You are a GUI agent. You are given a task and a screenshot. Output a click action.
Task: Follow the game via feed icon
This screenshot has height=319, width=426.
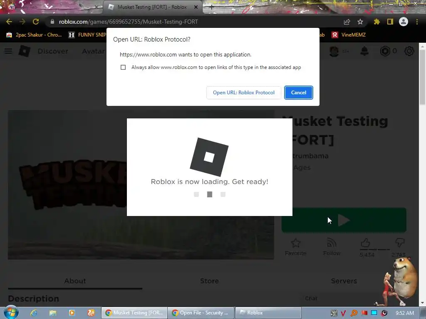coord(332,243)
